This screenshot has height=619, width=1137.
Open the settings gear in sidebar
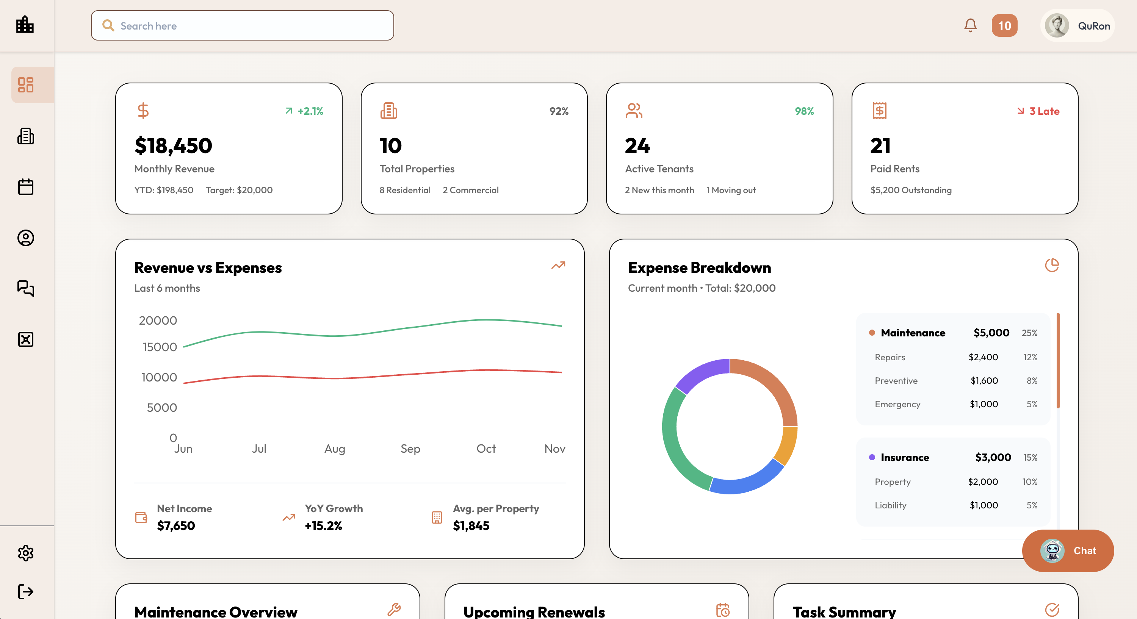tap(26, 553)
